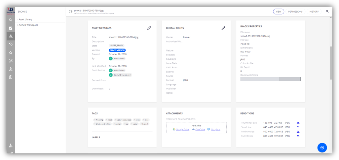This screenshot has width=339, height=160.
Task: Open the search panel in the left sidebar
Action: tap(11, 20)
